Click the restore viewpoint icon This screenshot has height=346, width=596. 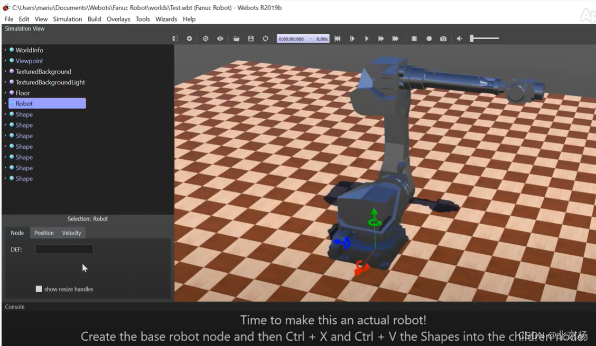[x=206, y=39]
